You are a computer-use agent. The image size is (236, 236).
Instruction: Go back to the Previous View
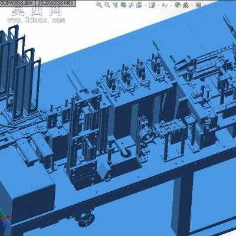[116, 5]
